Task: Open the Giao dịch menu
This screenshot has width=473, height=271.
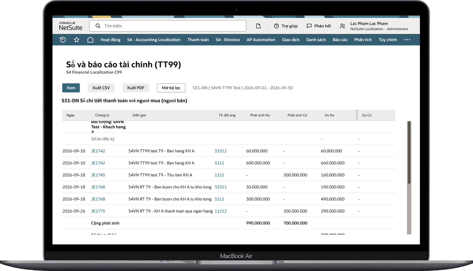Action: pyautogui.click(x=291, y=40)
